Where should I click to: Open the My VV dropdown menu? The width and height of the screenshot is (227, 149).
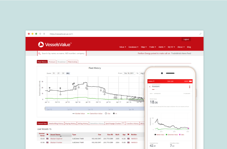171,47
